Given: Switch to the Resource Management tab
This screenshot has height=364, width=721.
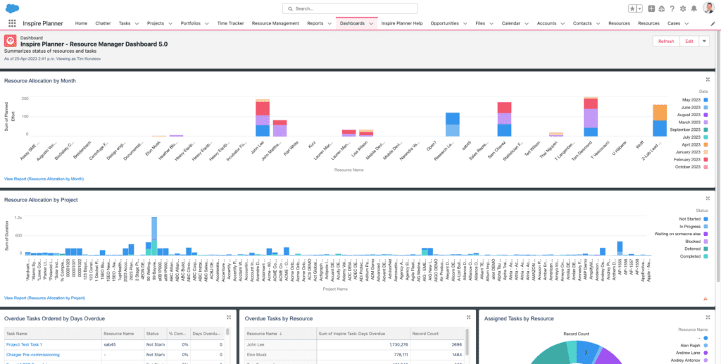Looking at the screenshot, I should (x=275, y=23).
